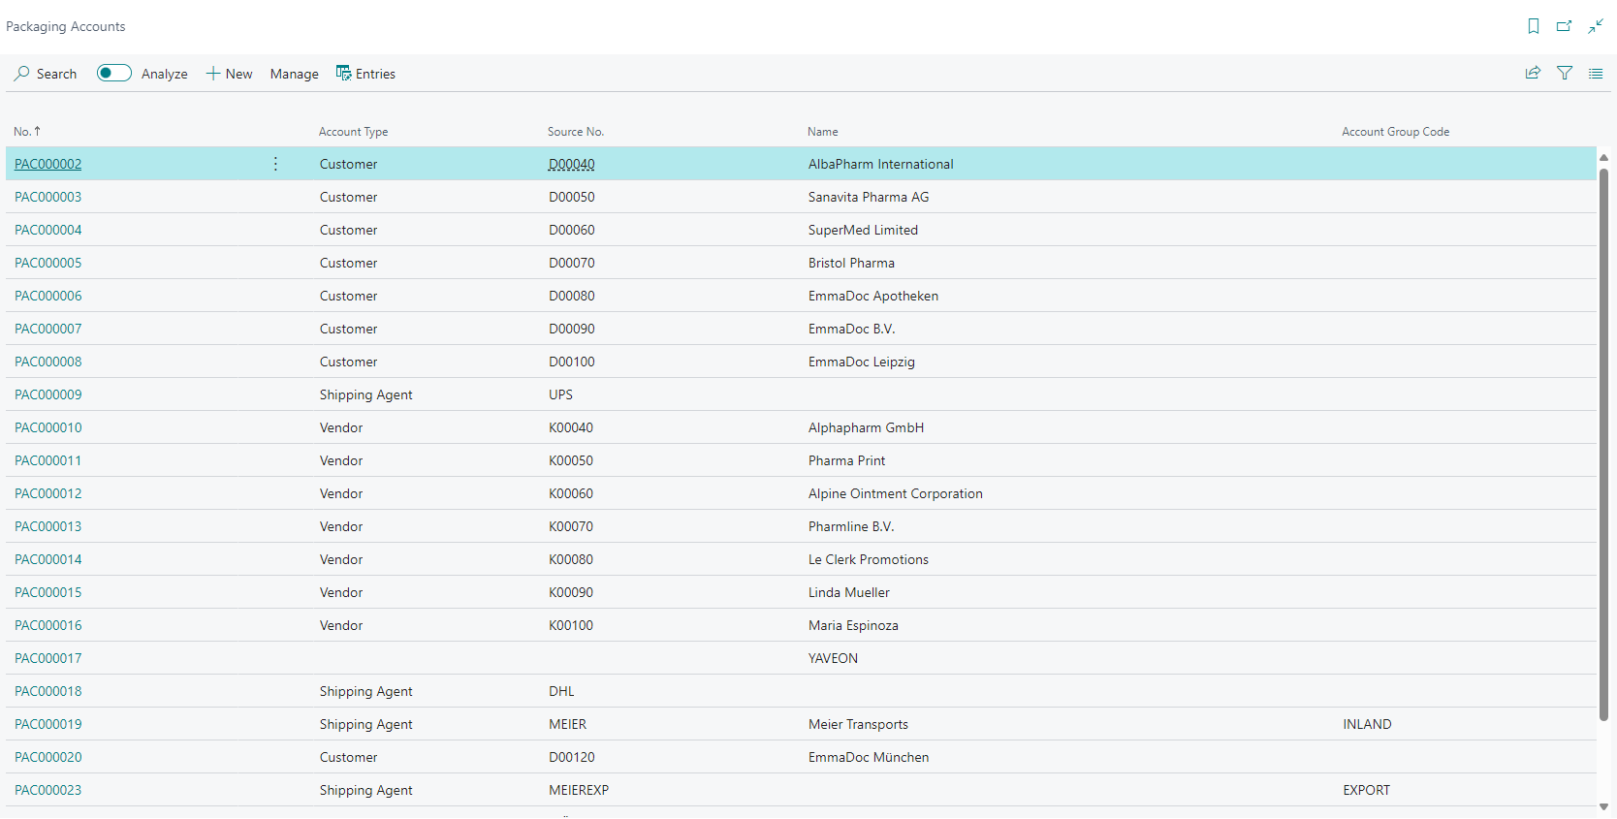
Task: Sort by the No. column header
Action: tap(27, 132)
